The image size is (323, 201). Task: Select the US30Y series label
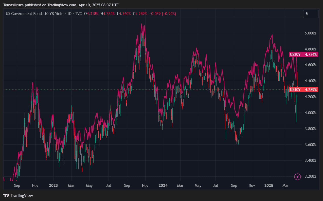(295, 54)
